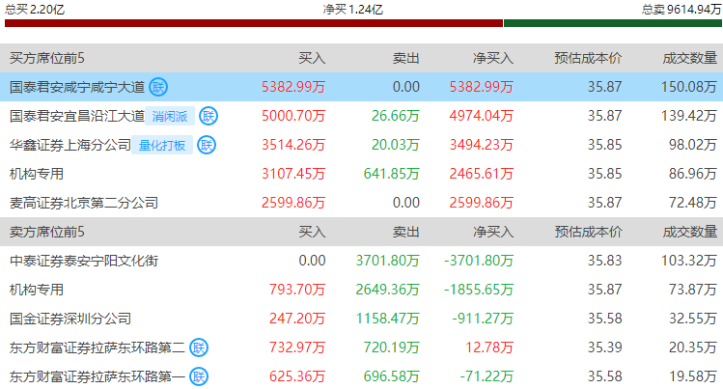The height and width of the screenshot is (389, 723).
Task: Click buy amount 732.97万
Action: click(x=297, y=347)
